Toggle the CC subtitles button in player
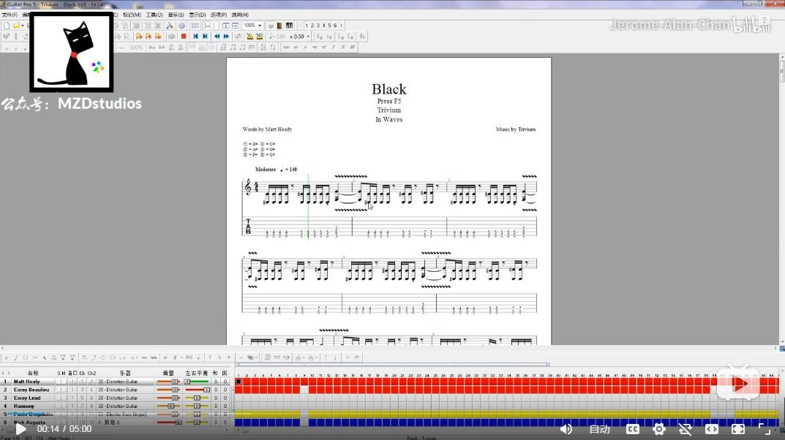 click(632, 429)
